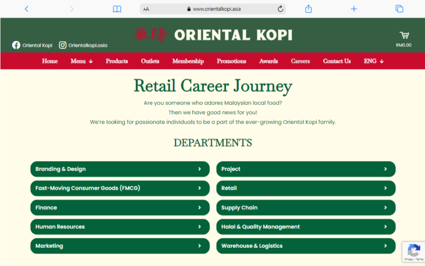The width and height of the screenshot is (425, 266).
Task: Expand the Warehouse & Logistics department
Action: 305,246
